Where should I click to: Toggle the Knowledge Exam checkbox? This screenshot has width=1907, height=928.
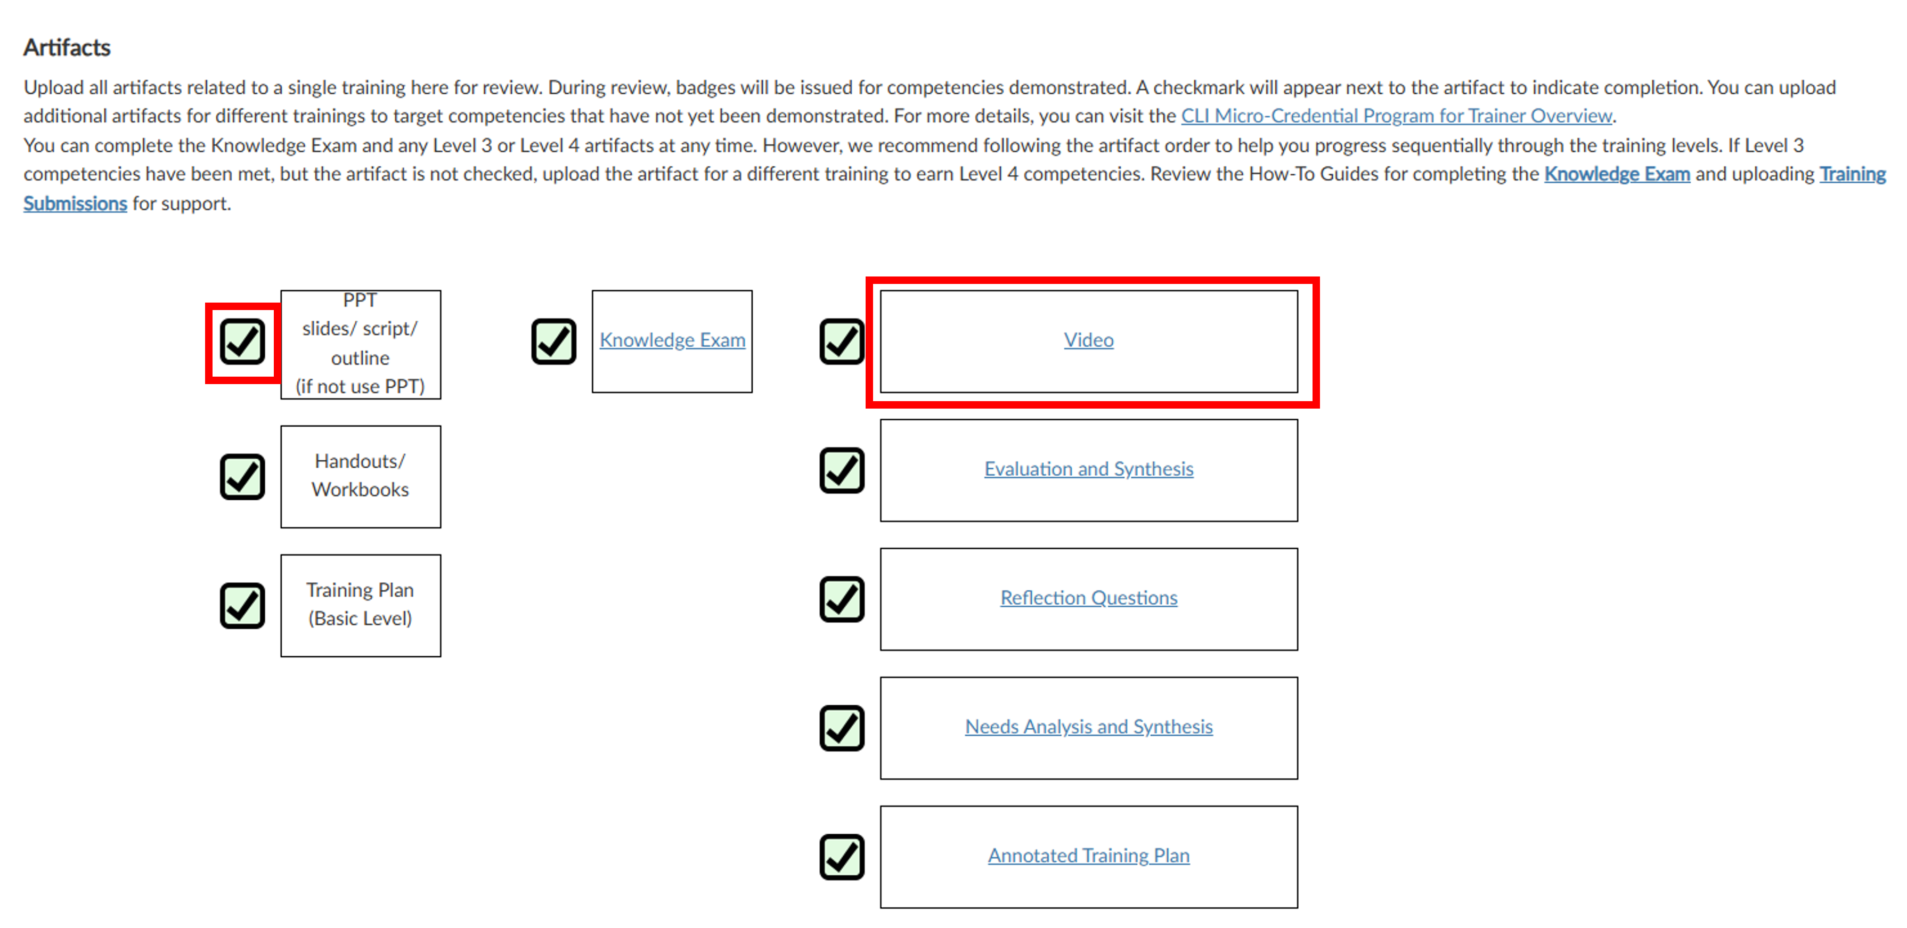pyautogui.click(x=554, y=341)
